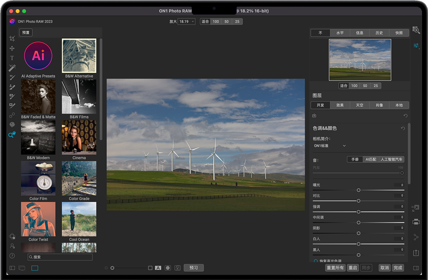Click the Print icon in right sidebar
The height and width of the screenshot is (280, 428).
click(x=416, y=222)
